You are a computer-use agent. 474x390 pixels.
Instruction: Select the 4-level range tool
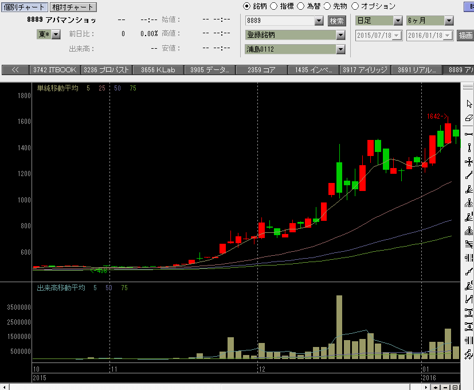[x=469, y=327]
